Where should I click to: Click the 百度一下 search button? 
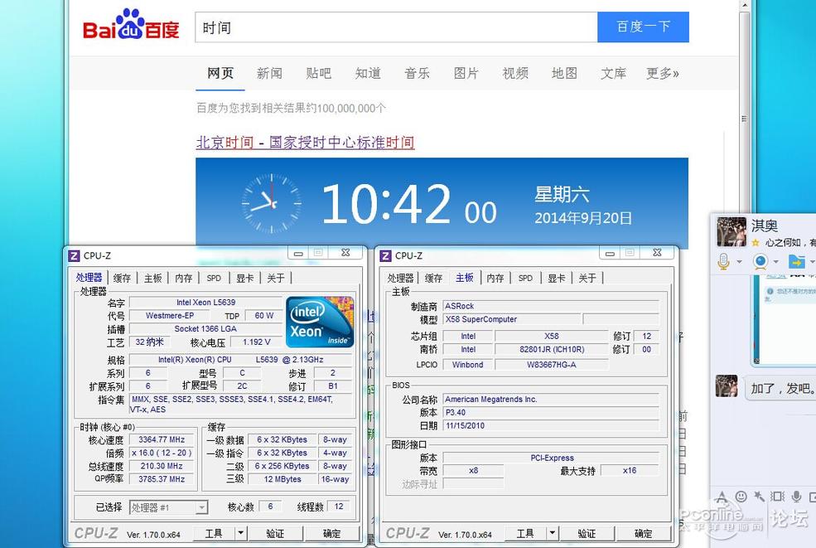[x=643, y=27]
